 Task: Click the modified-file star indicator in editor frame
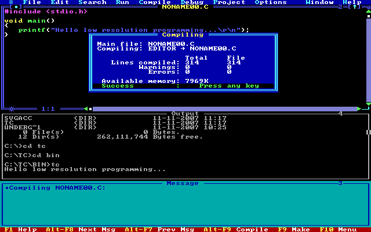pos(11,108)
